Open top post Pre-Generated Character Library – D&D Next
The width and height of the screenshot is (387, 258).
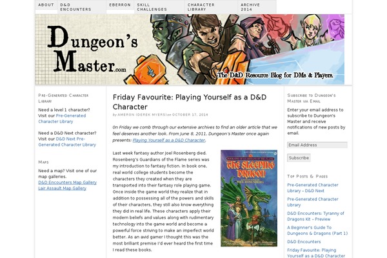coord(313,188)
